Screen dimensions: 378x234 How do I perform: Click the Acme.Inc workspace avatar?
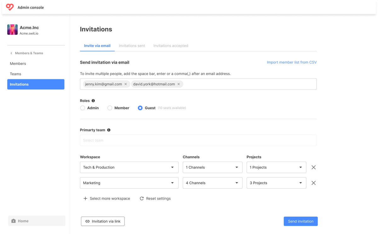[13, 30]
